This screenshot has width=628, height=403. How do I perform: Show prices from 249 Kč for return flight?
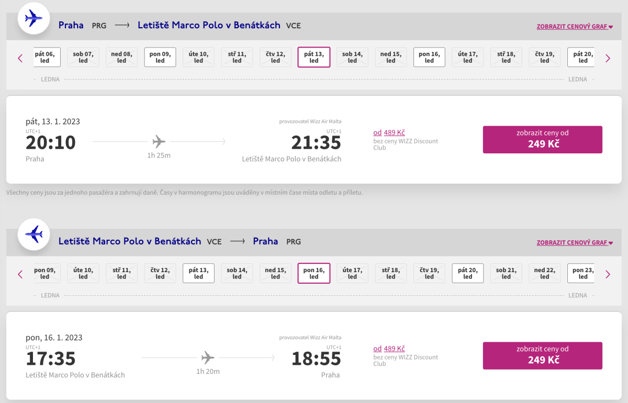pos(542,355)
